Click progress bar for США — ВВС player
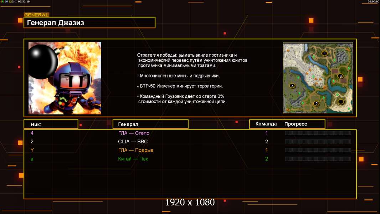 point(318,142)
